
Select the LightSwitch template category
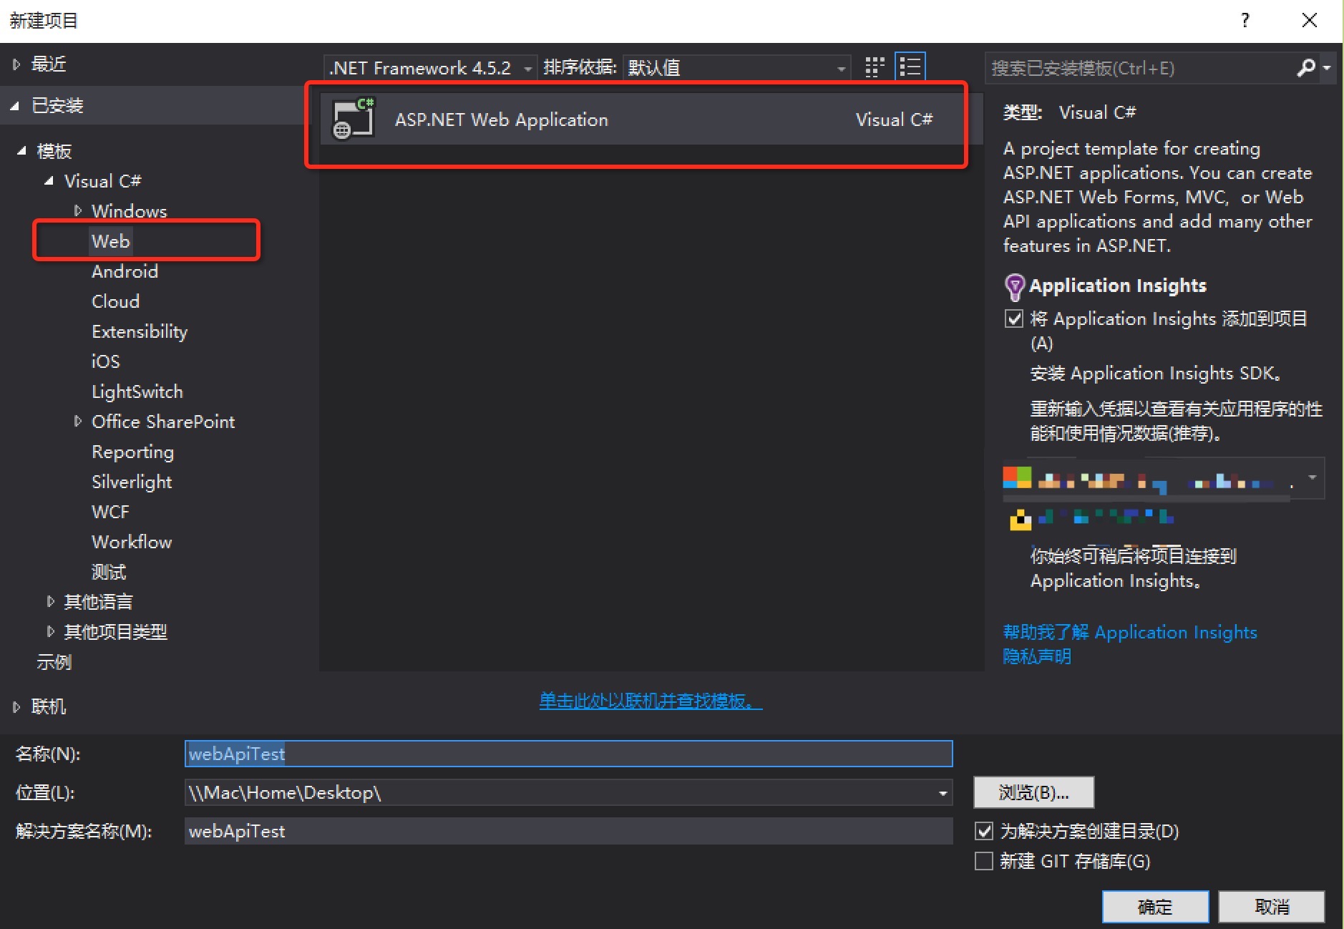(137, 392)
